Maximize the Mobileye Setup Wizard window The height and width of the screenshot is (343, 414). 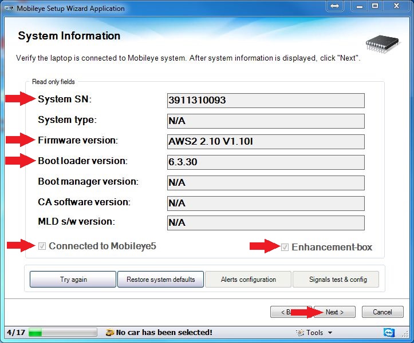coord(375,6)
